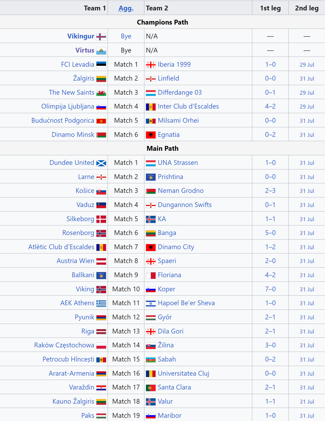Open the Víkingur team link

pos(81,36)
